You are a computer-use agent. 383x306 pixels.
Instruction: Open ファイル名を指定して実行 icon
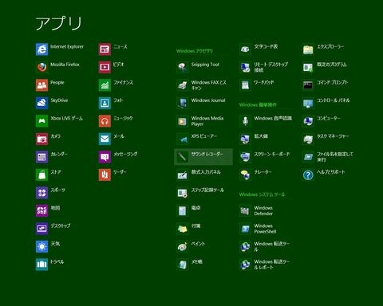[308, 157]
